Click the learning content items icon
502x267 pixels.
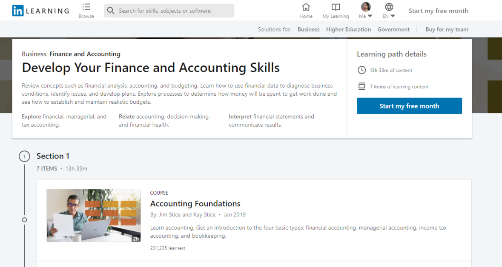361,86
